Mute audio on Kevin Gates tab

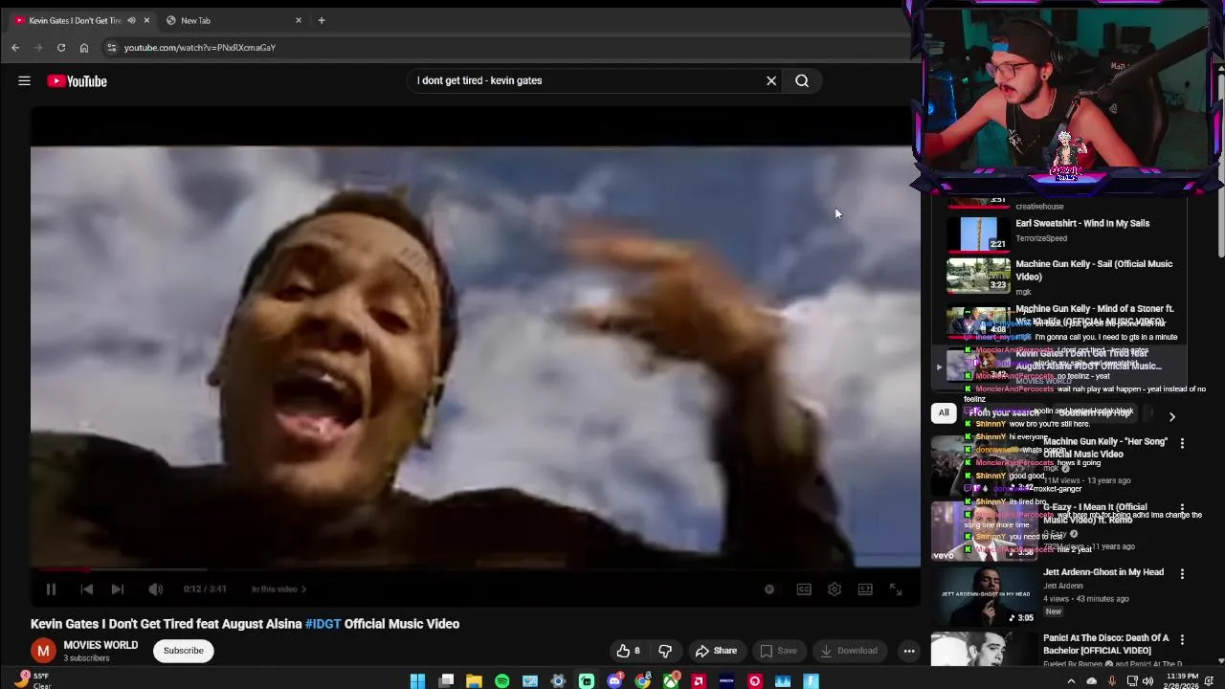[x=131, y=20]
